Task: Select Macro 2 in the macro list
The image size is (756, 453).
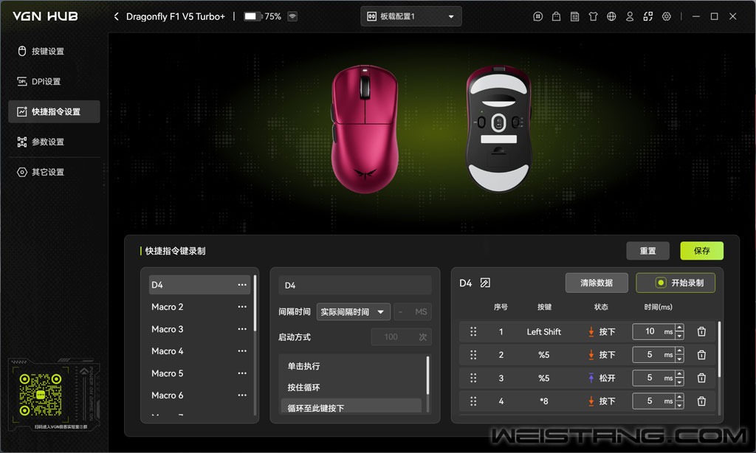Action: (199, 307)
